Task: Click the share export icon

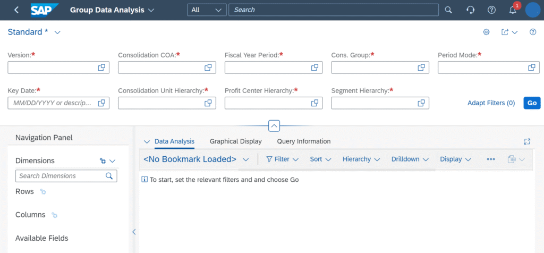Action: (x=505, y=32)
